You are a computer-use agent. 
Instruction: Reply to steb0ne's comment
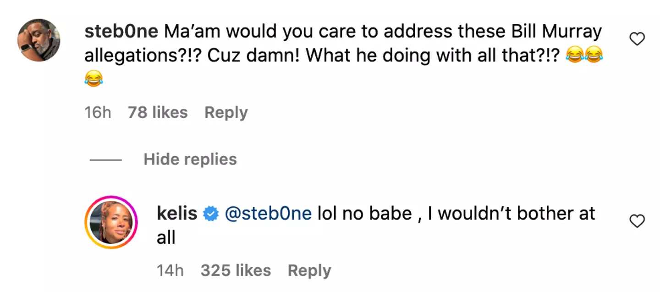[226, 113]
